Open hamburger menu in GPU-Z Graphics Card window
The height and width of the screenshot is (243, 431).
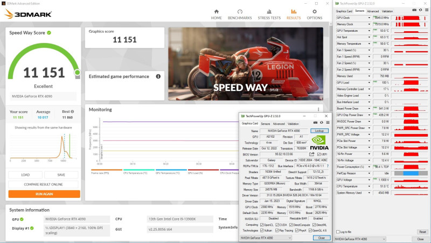[x=328, y=123]
